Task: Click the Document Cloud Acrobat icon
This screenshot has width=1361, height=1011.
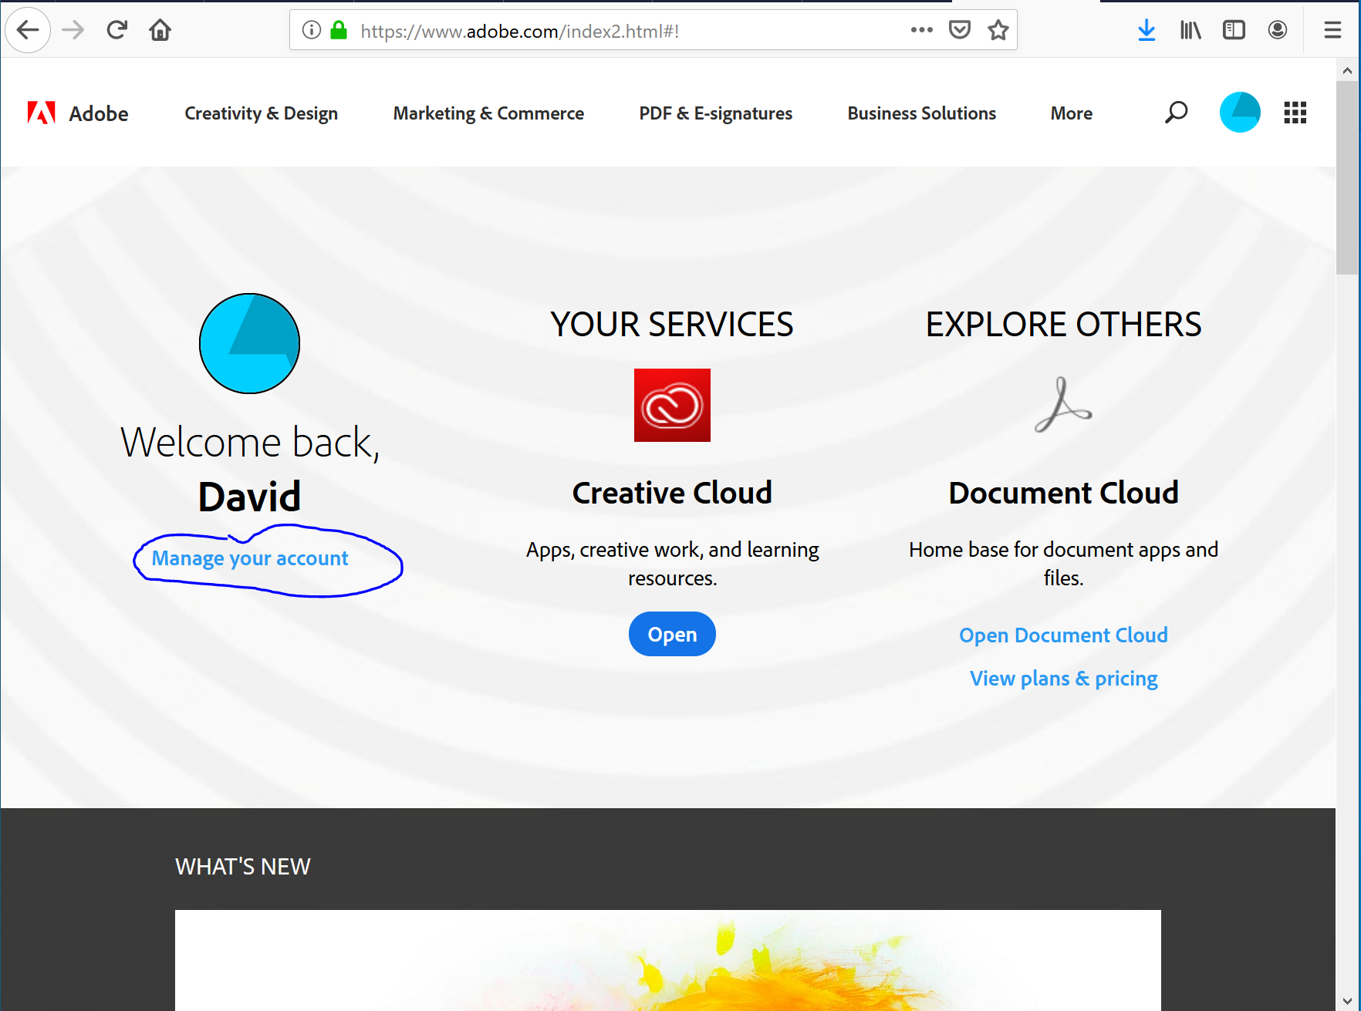Action: click(x=1063, y=405)
